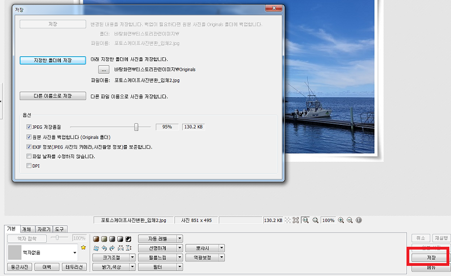Click the 밝기,색상 button
This screenshot has height=276, width=451.
pyautogui.click(x=111, y=267)
